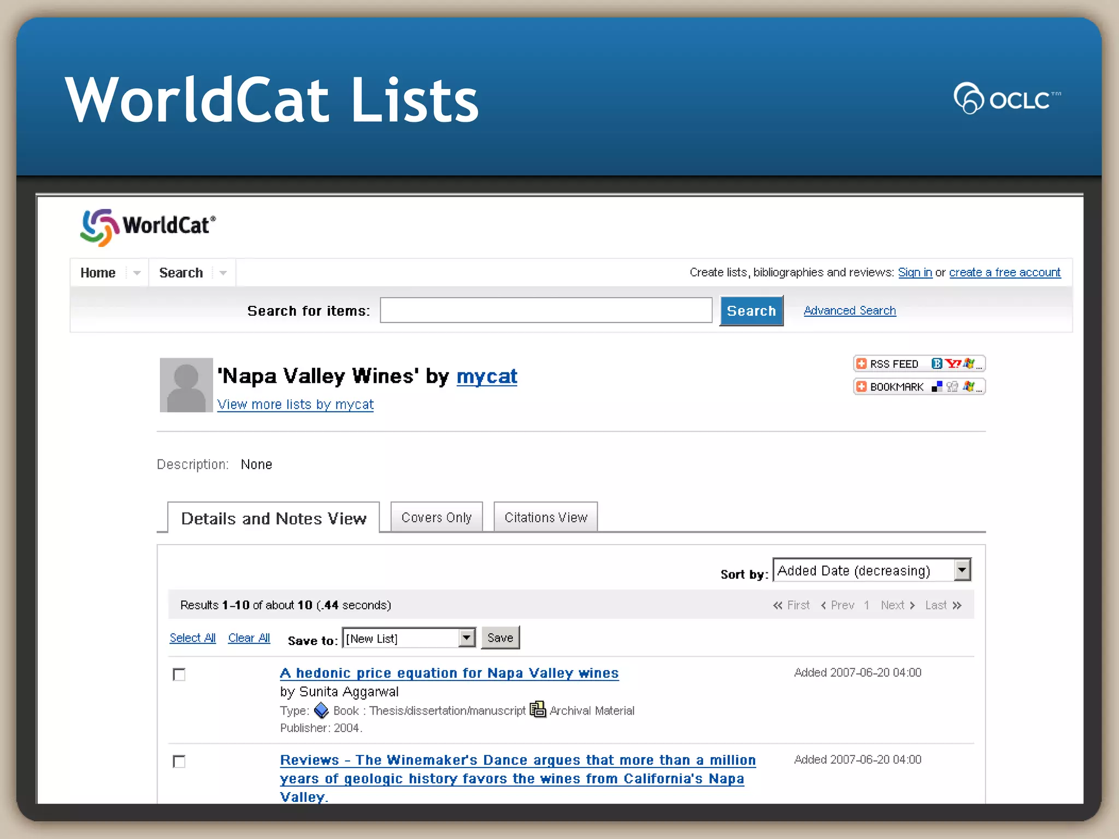Click the double-arrow Last page icon
Image resolution: width=1119 pixels, height=839 pixels.
957,605
